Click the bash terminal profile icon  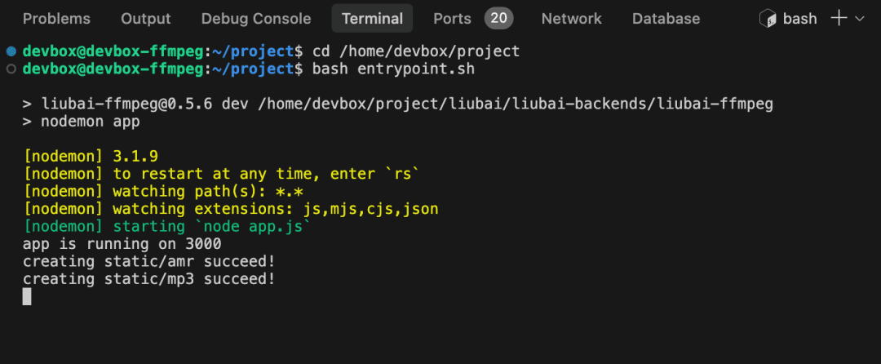[x=768, y=19]
